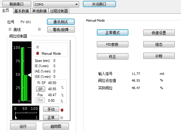Screen dimensions: 181x132
Task: Open PID参数 settings
Action: pyautogui.click(x=112, y=44)
